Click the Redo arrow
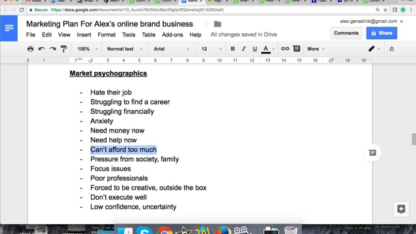Screen dimensions: 416x234 [x=53, y=49]
